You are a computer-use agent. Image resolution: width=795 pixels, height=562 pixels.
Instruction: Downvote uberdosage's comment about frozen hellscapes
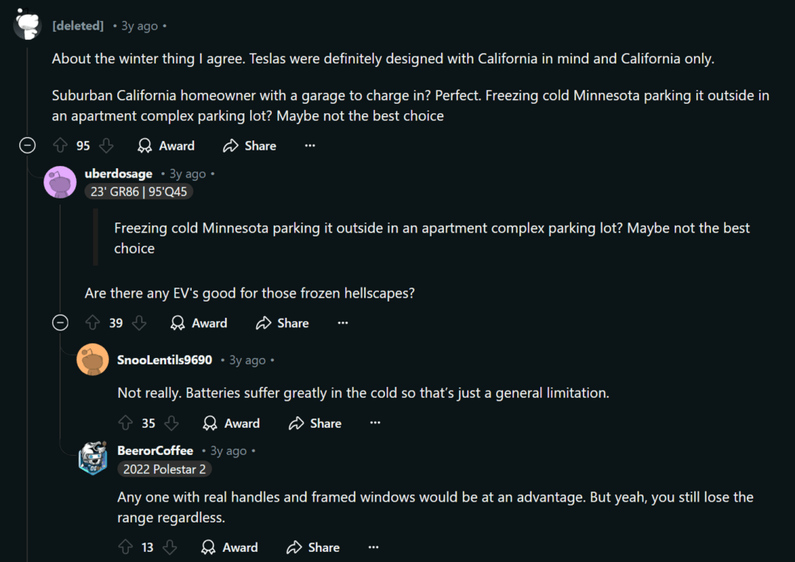point(139,322)
